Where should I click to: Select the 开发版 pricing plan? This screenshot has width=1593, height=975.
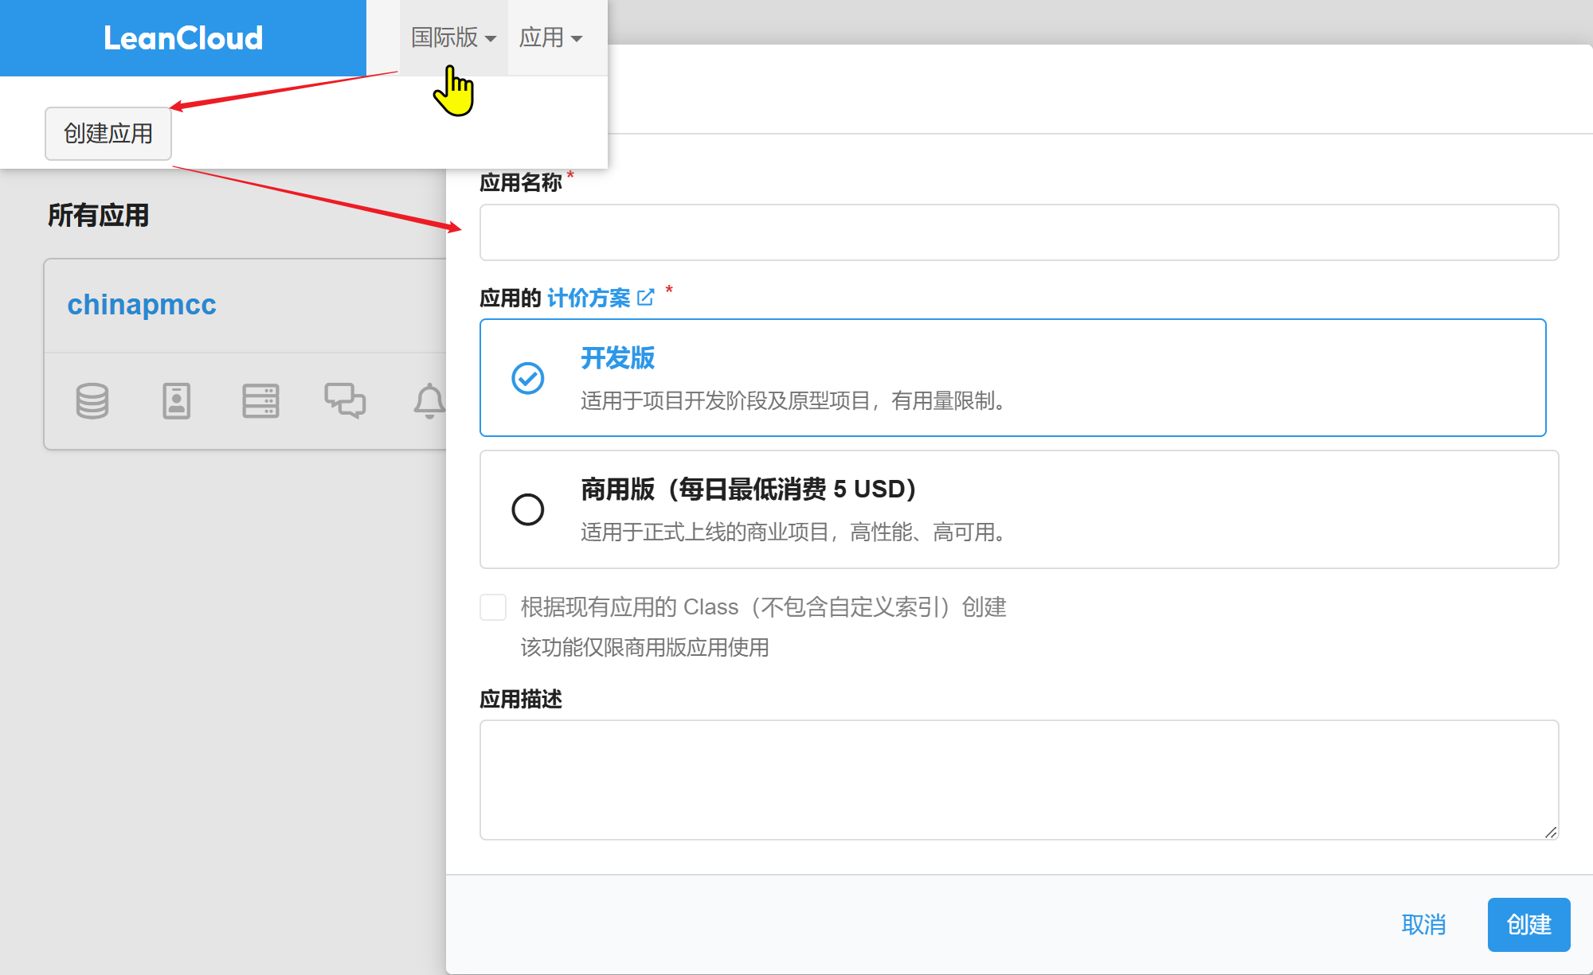[x=1012, y=378]
